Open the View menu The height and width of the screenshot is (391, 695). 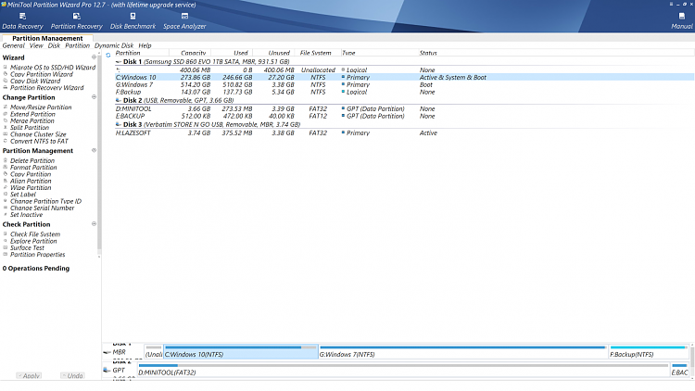(36, 45)
